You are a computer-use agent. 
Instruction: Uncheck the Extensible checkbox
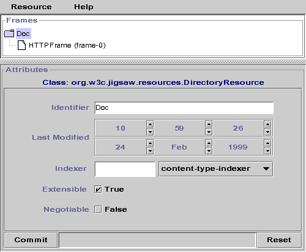point(98,189)
